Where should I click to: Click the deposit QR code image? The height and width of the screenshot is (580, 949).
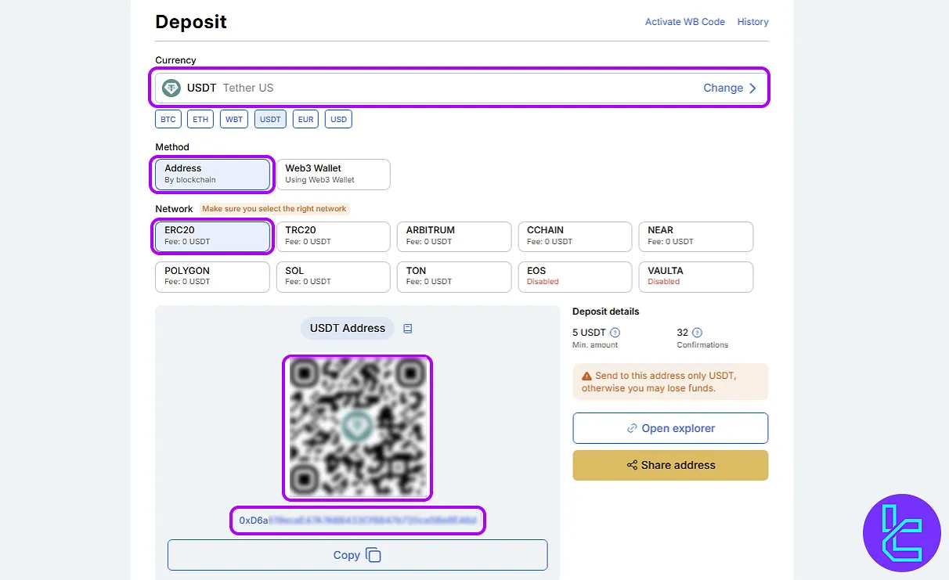pyautogui.click(x=357, y=427)
